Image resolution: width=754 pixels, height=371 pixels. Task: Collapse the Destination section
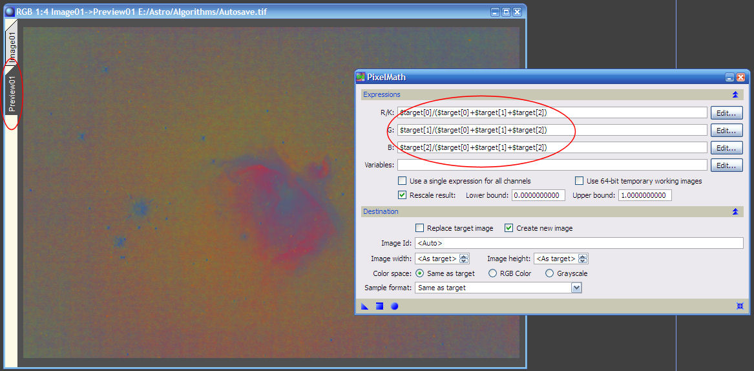coord(735,212)
